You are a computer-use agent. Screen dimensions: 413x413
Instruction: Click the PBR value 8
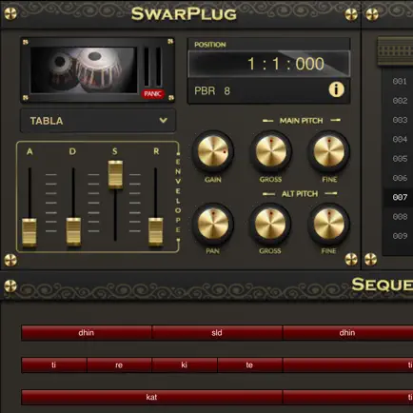(226, 91)
